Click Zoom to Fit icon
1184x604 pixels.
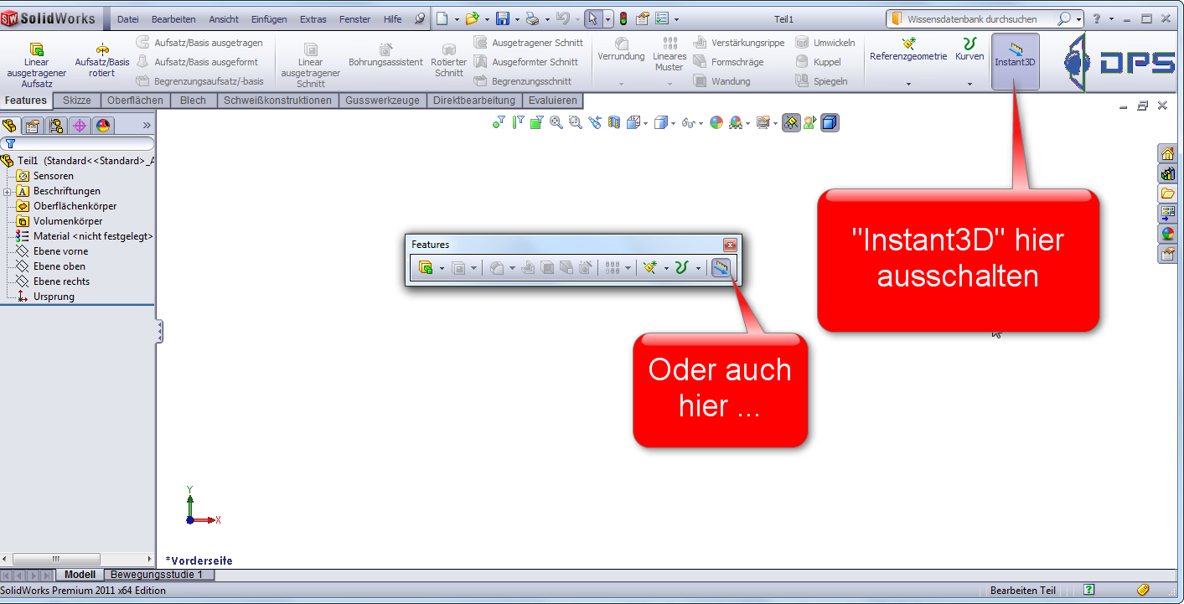556,122
